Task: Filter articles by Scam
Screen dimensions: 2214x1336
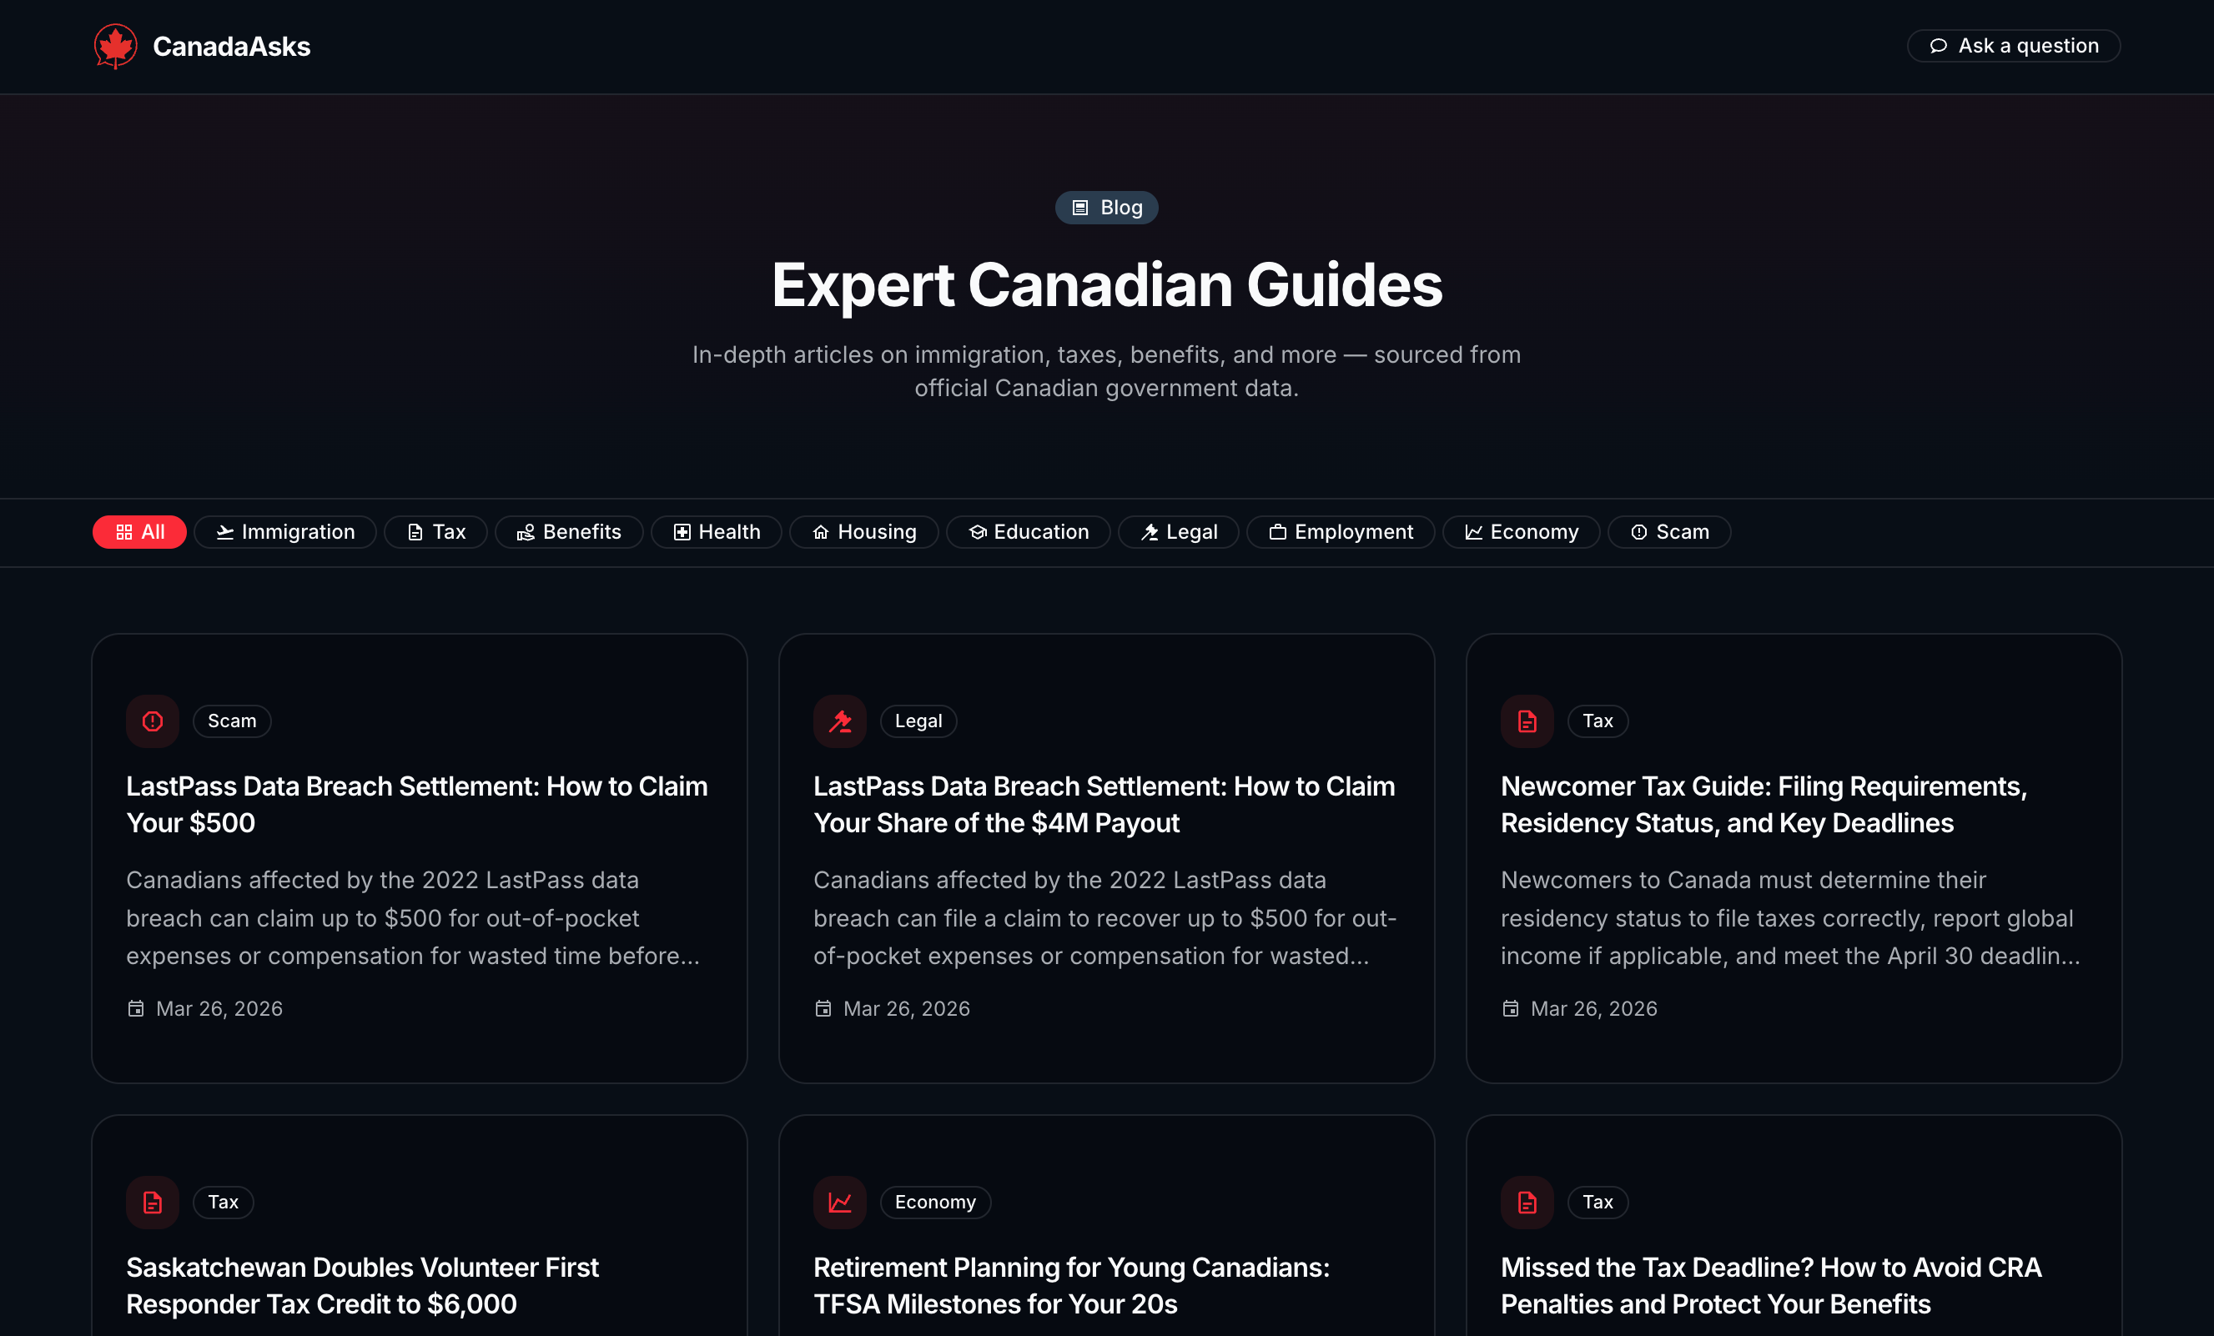Action: (x=1668, y=531)
